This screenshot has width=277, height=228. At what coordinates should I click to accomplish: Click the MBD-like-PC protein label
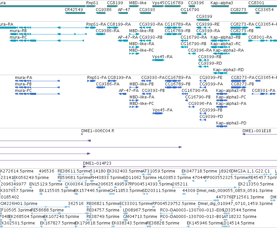(x=142, y=104)
